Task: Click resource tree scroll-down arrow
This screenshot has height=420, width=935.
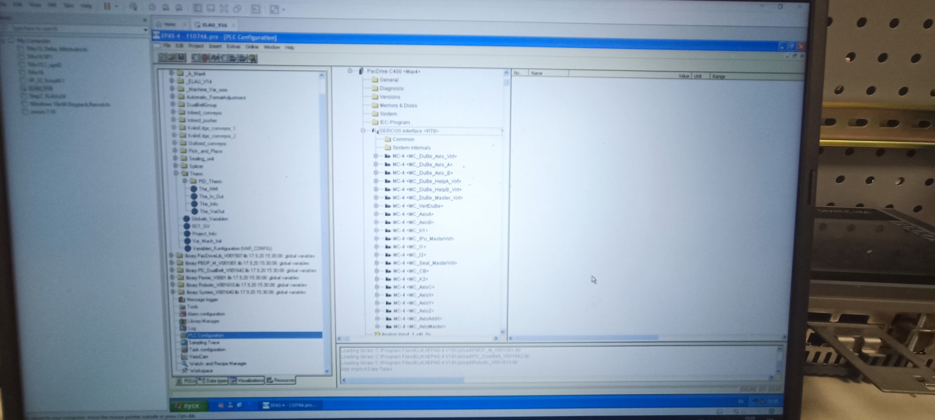Action: (x=327, y=371)
